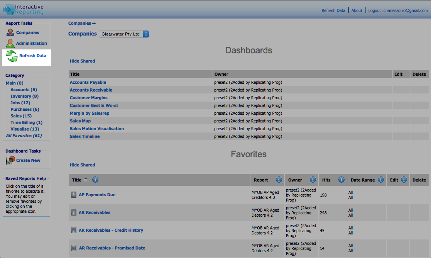
Task: Click Refresh Data in the top header
Action: pyautogui.click(x=333, y=10)
